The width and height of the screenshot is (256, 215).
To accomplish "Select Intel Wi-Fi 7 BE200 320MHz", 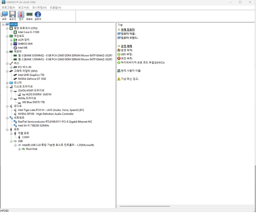I will pos(33,126).
